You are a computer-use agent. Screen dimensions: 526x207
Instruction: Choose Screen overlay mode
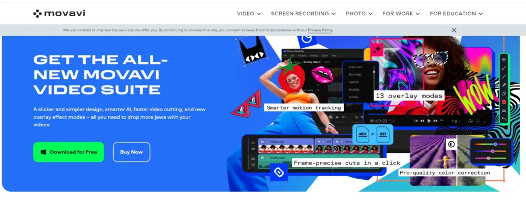coord(353,97)
